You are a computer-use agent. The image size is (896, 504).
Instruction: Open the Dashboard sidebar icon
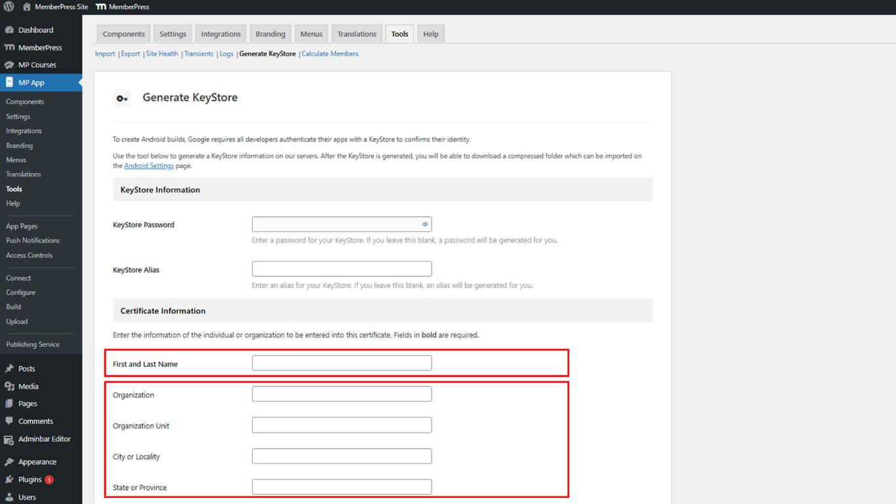(9, 30)
